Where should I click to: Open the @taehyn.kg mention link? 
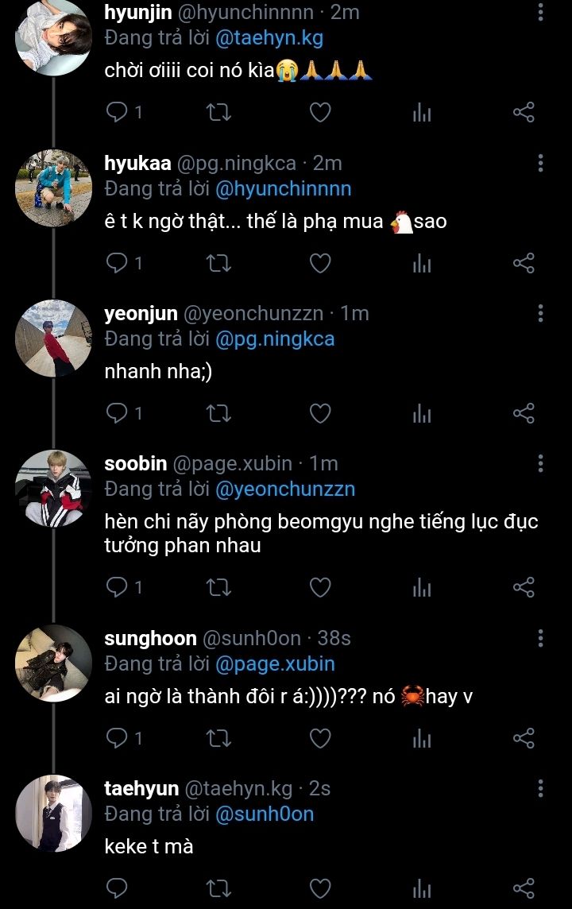tap(269, 38)
